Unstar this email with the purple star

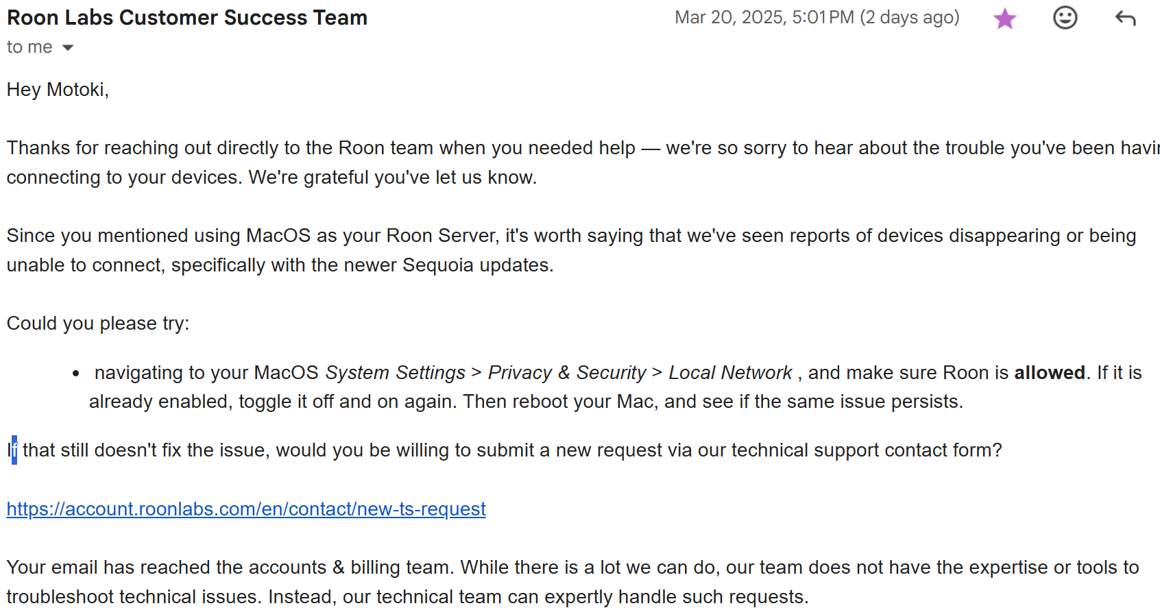(1004, 19)
